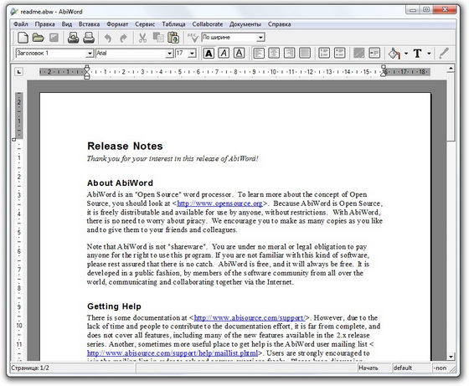Open the Arial font dropdown
This screenshot has height=386, width=469.
pyautogui.click(x=169, y=54)
